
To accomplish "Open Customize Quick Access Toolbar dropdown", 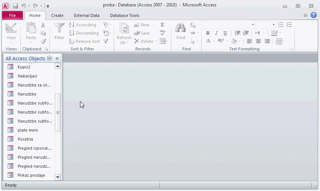I will point(48,6).
